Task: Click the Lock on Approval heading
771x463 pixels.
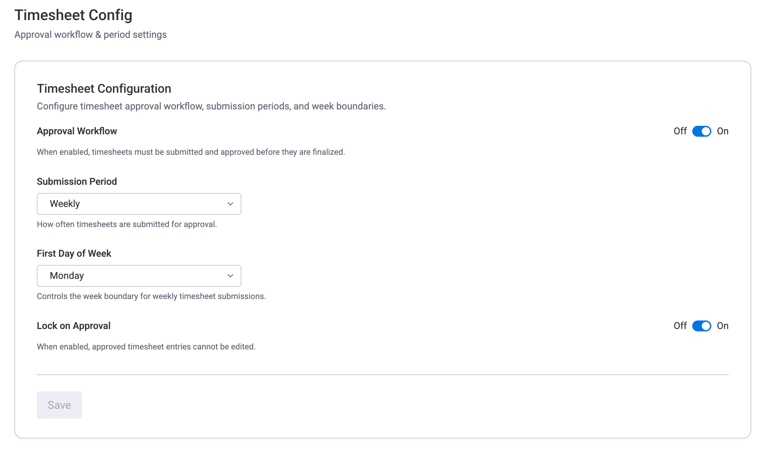Action: [73, 326]
